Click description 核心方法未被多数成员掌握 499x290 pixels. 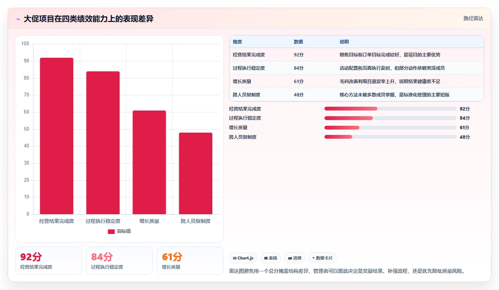pos(395,95)
